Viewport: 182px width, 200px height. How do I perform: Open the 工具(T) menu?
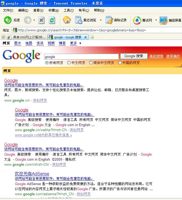(69, 10)
